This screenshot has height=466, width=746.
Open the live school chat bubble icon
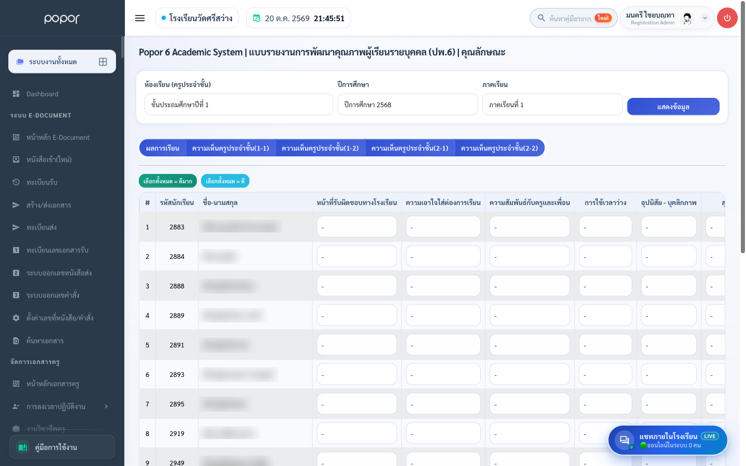click(624, 440)
